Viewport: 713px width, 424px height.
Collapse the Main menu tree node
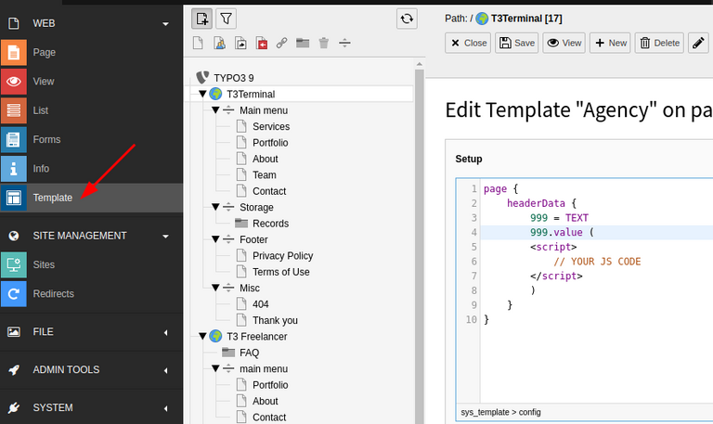point(215,110)
